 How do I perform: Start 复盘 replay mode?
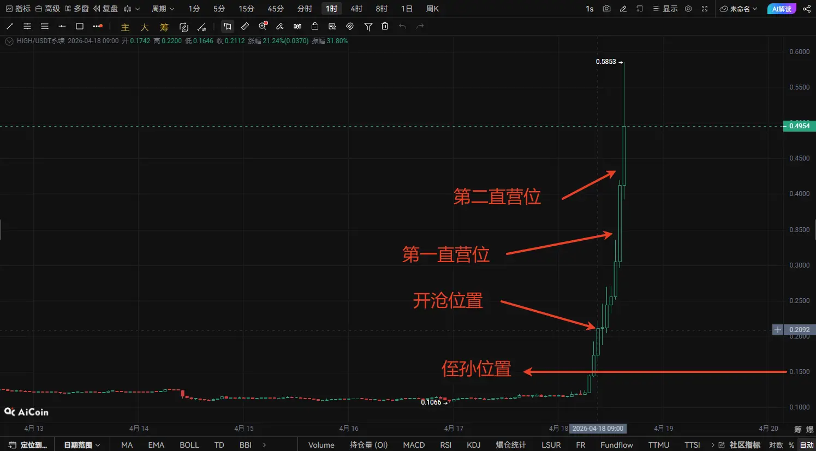point(106,9)
